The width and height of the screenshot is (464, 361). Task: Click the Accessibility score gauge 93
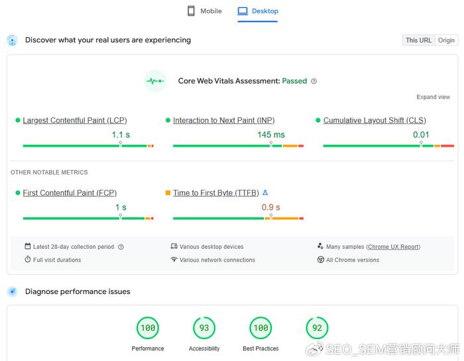tap(204, 328)
